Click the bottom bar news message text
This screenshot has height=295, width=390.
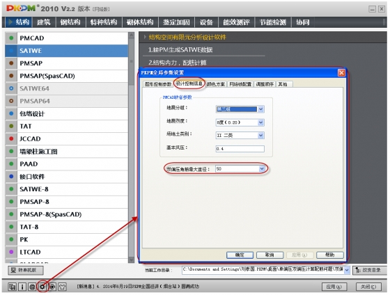pos(138,287)
